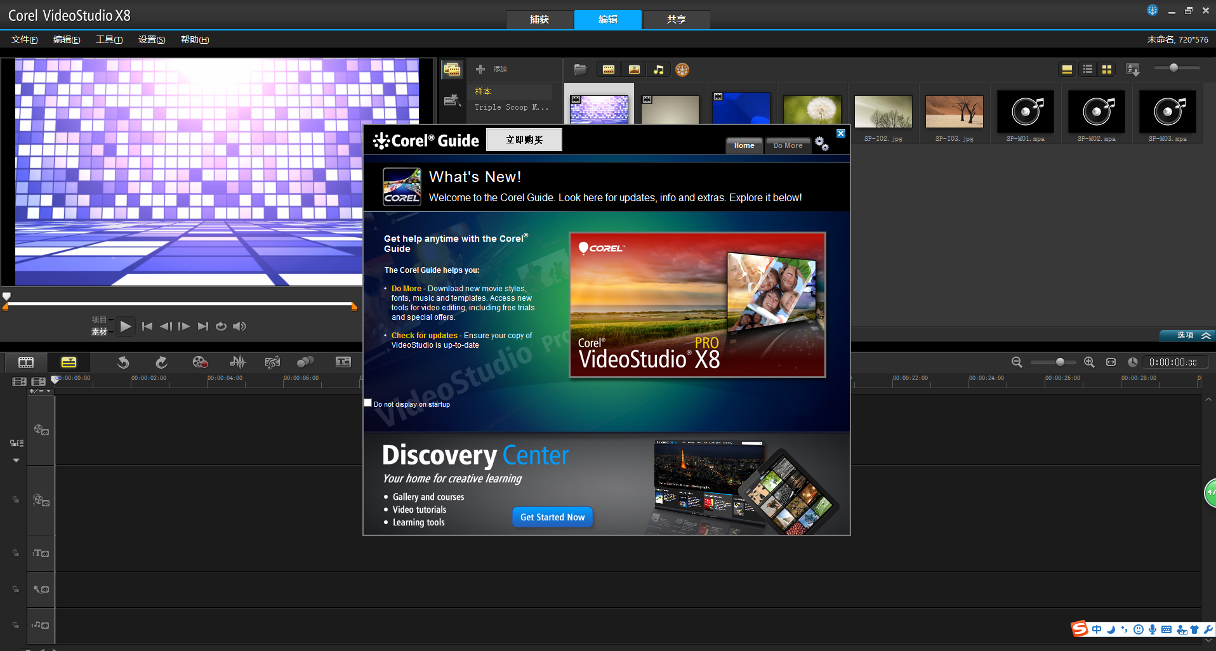Image resolution: width=1216 pixels, height=651 pixels.
Task: Open the Sound Mixer
Action: point(237,362)
